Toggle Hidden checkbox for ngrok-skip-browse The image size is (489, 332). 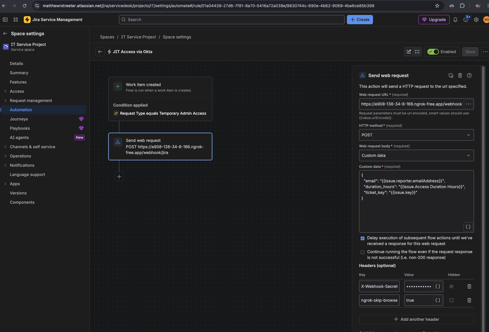(451, 300)
